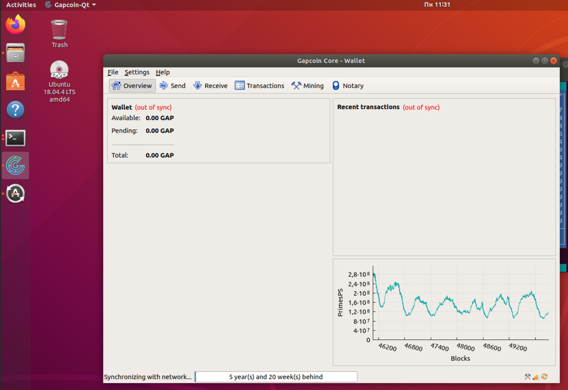The height and width of the screenshot is (390, 568).
Task: Click the clock in top bar
Action: point(437,5)
